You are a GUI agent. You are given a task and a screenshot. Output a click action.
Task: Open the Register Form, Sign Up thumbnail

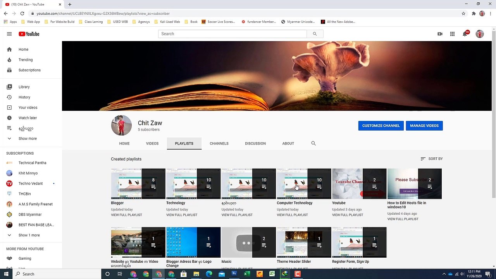pyautogui.click(x=359, y=242)
